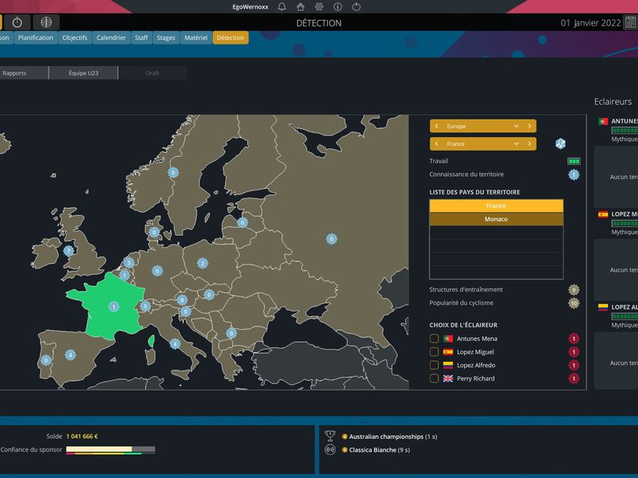Select Monaco in the country list
The image size is (638, 478).
point(496,219)
